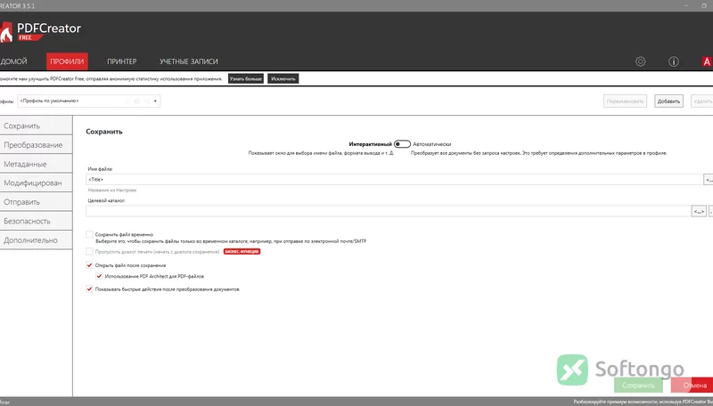Open the profile selection dropdown

(88, 101)
